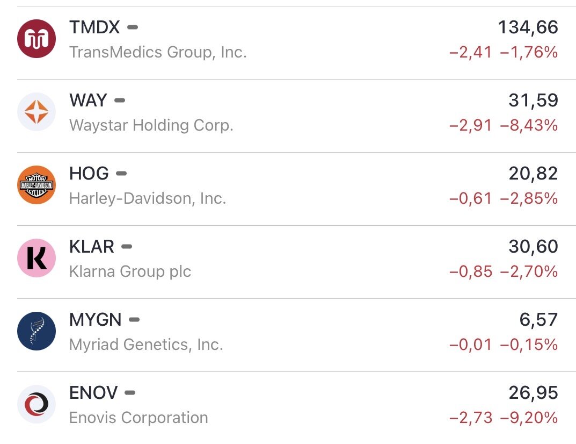Tap the dash marker beside KLAR
This screenshot has width=576, height=444.
pos(127,247)
